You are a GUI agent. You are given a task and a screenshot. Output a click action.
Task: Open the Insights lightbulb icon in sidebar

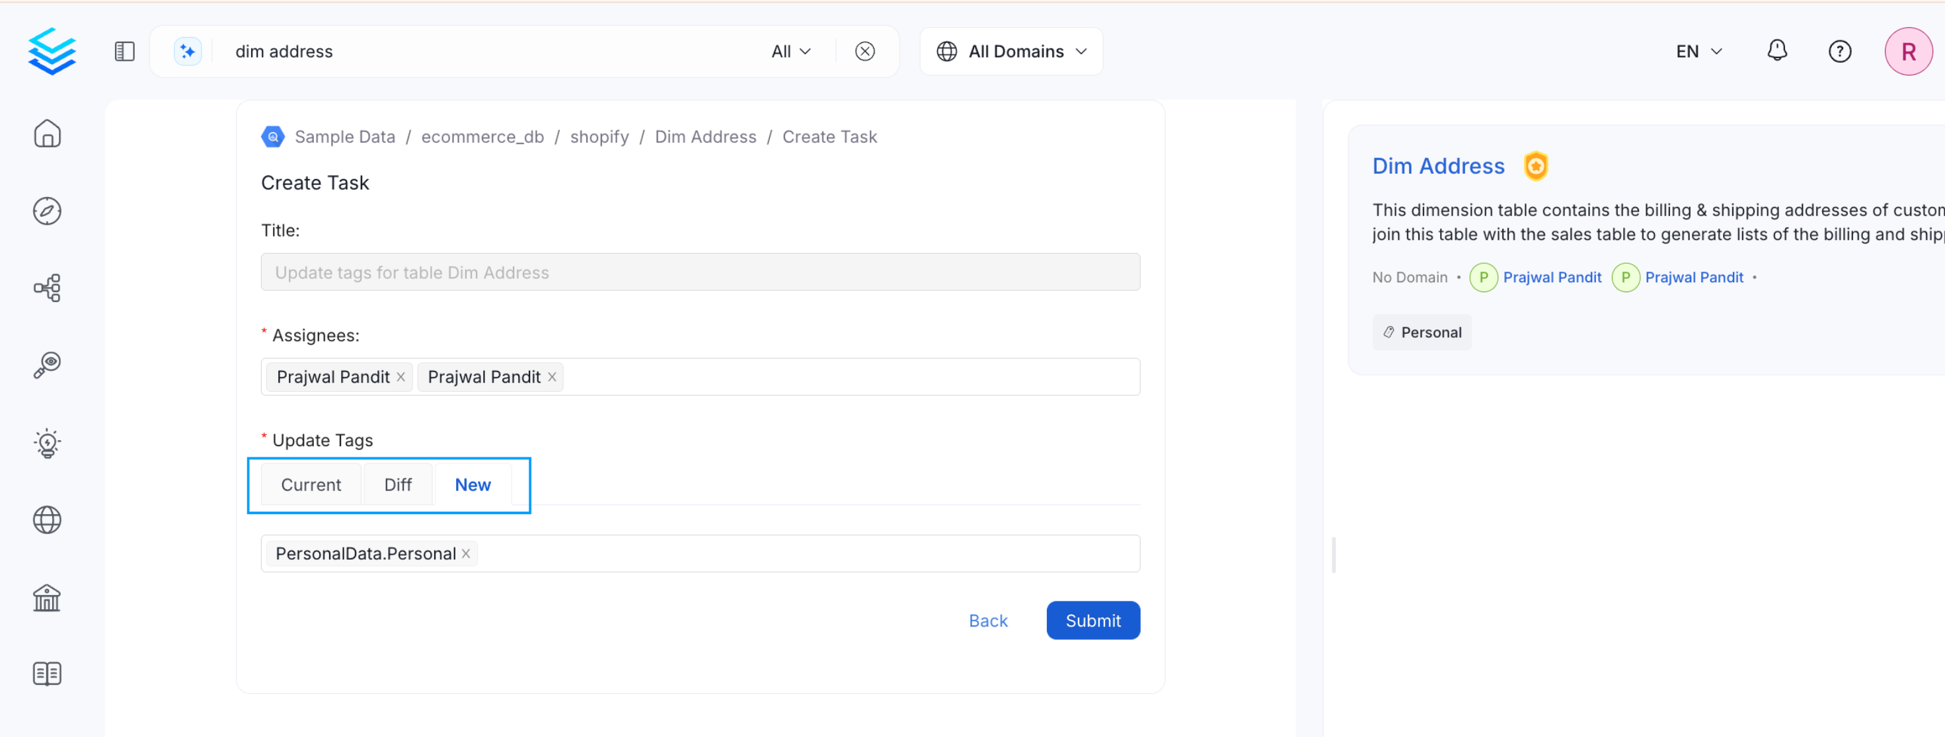[x=47, y=444]
